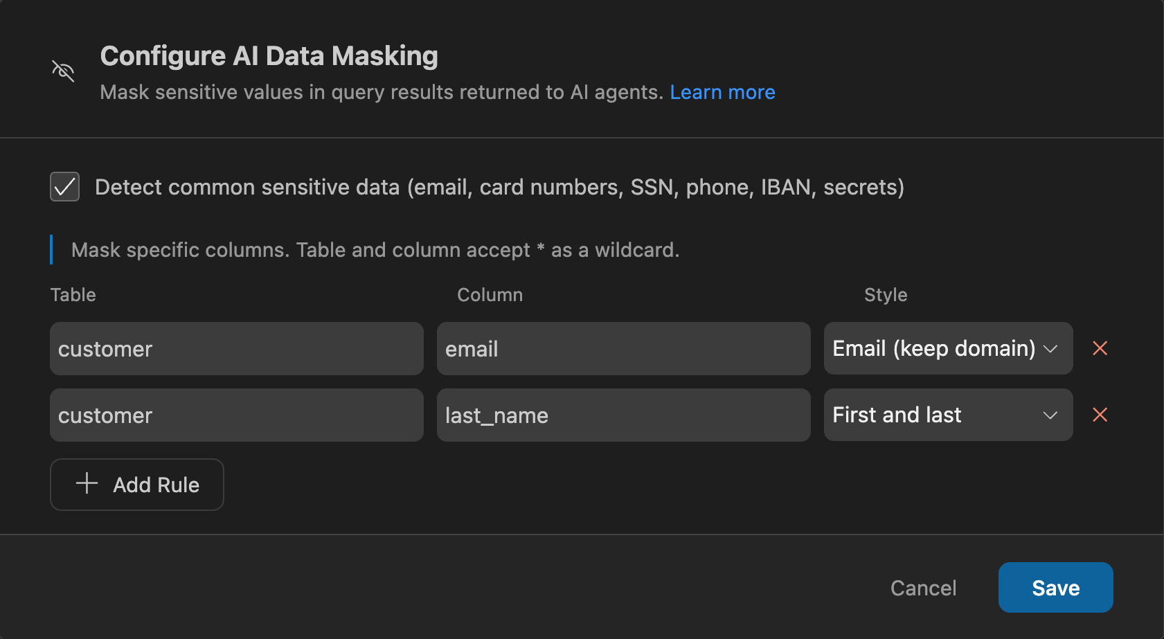
Task: Open the Email (keep domain) style dropdown
Action: tap(948, 348)
